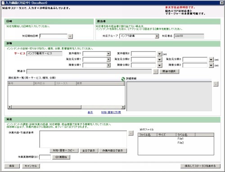Screen dimensions: 225x172
Task: Click the ラベル名 column header
Action: coord(186,135)
